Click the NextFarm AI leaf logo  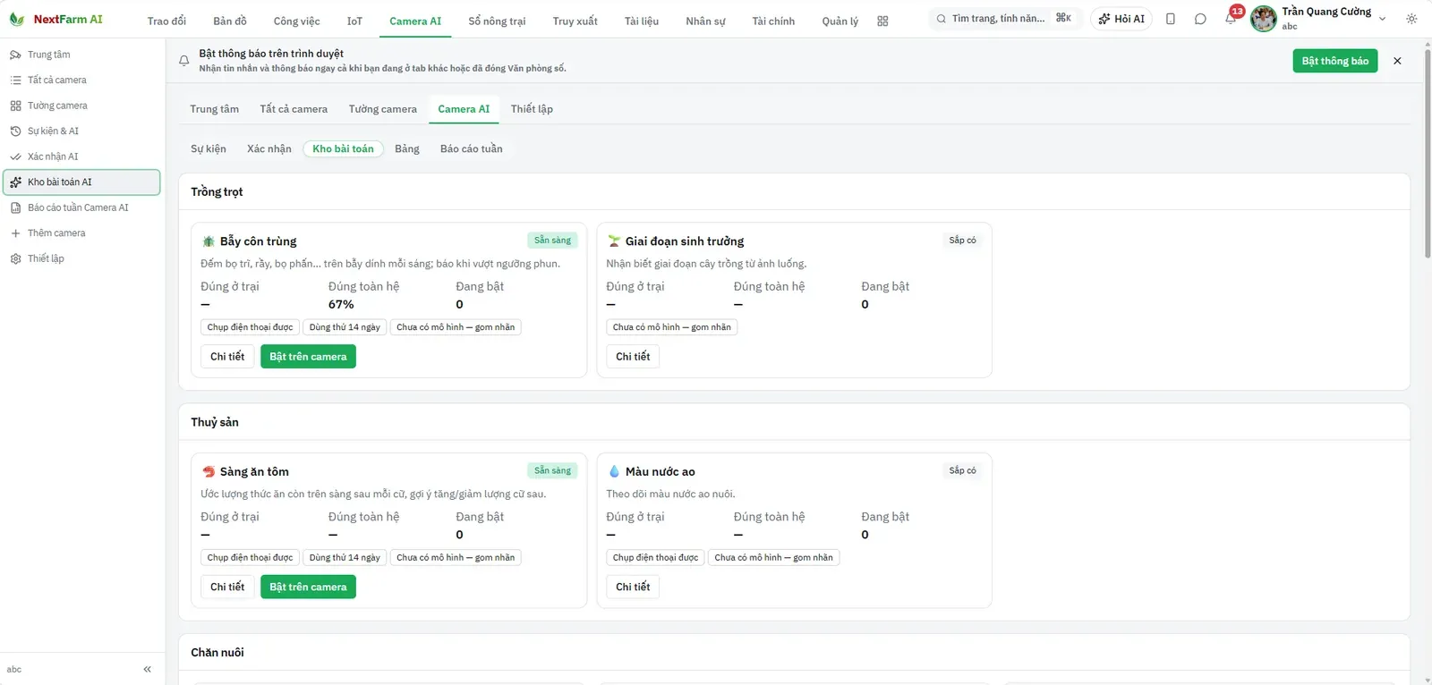[x=16, y=19]
